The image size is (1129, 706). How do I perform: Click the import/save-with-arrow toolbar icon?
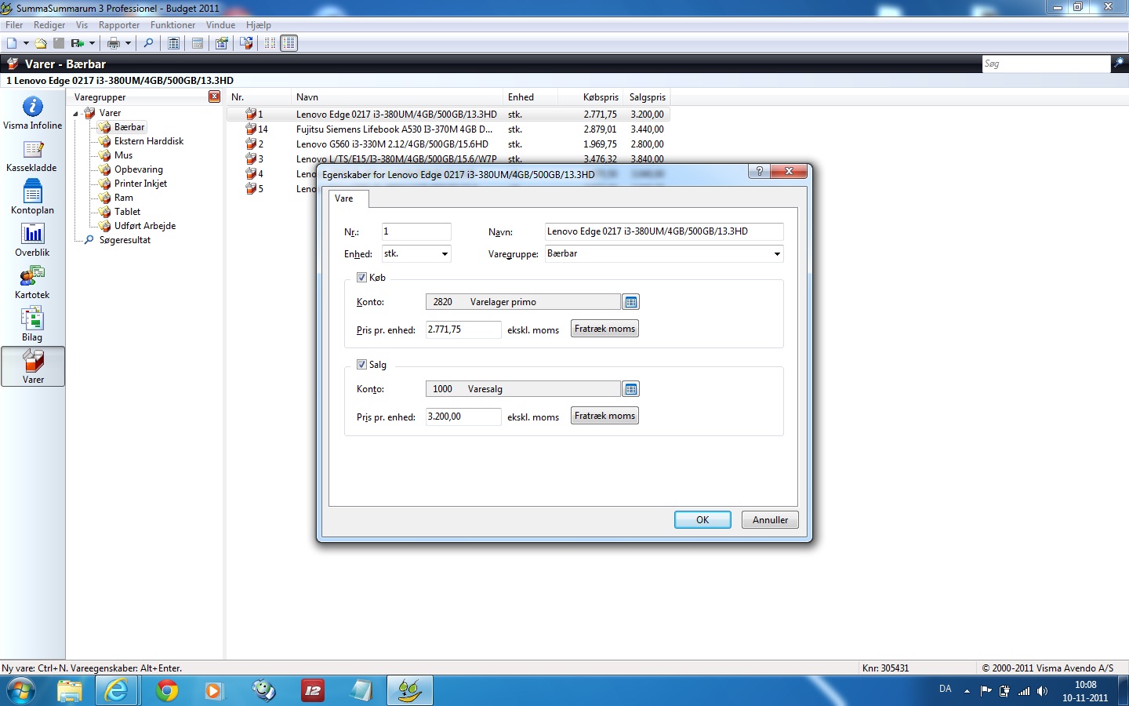(77, 43)
